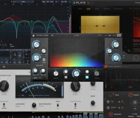Screen dimensions: 140x118
Task: Click the UVI logo beside the Plate title
Action: pos(88,3)
